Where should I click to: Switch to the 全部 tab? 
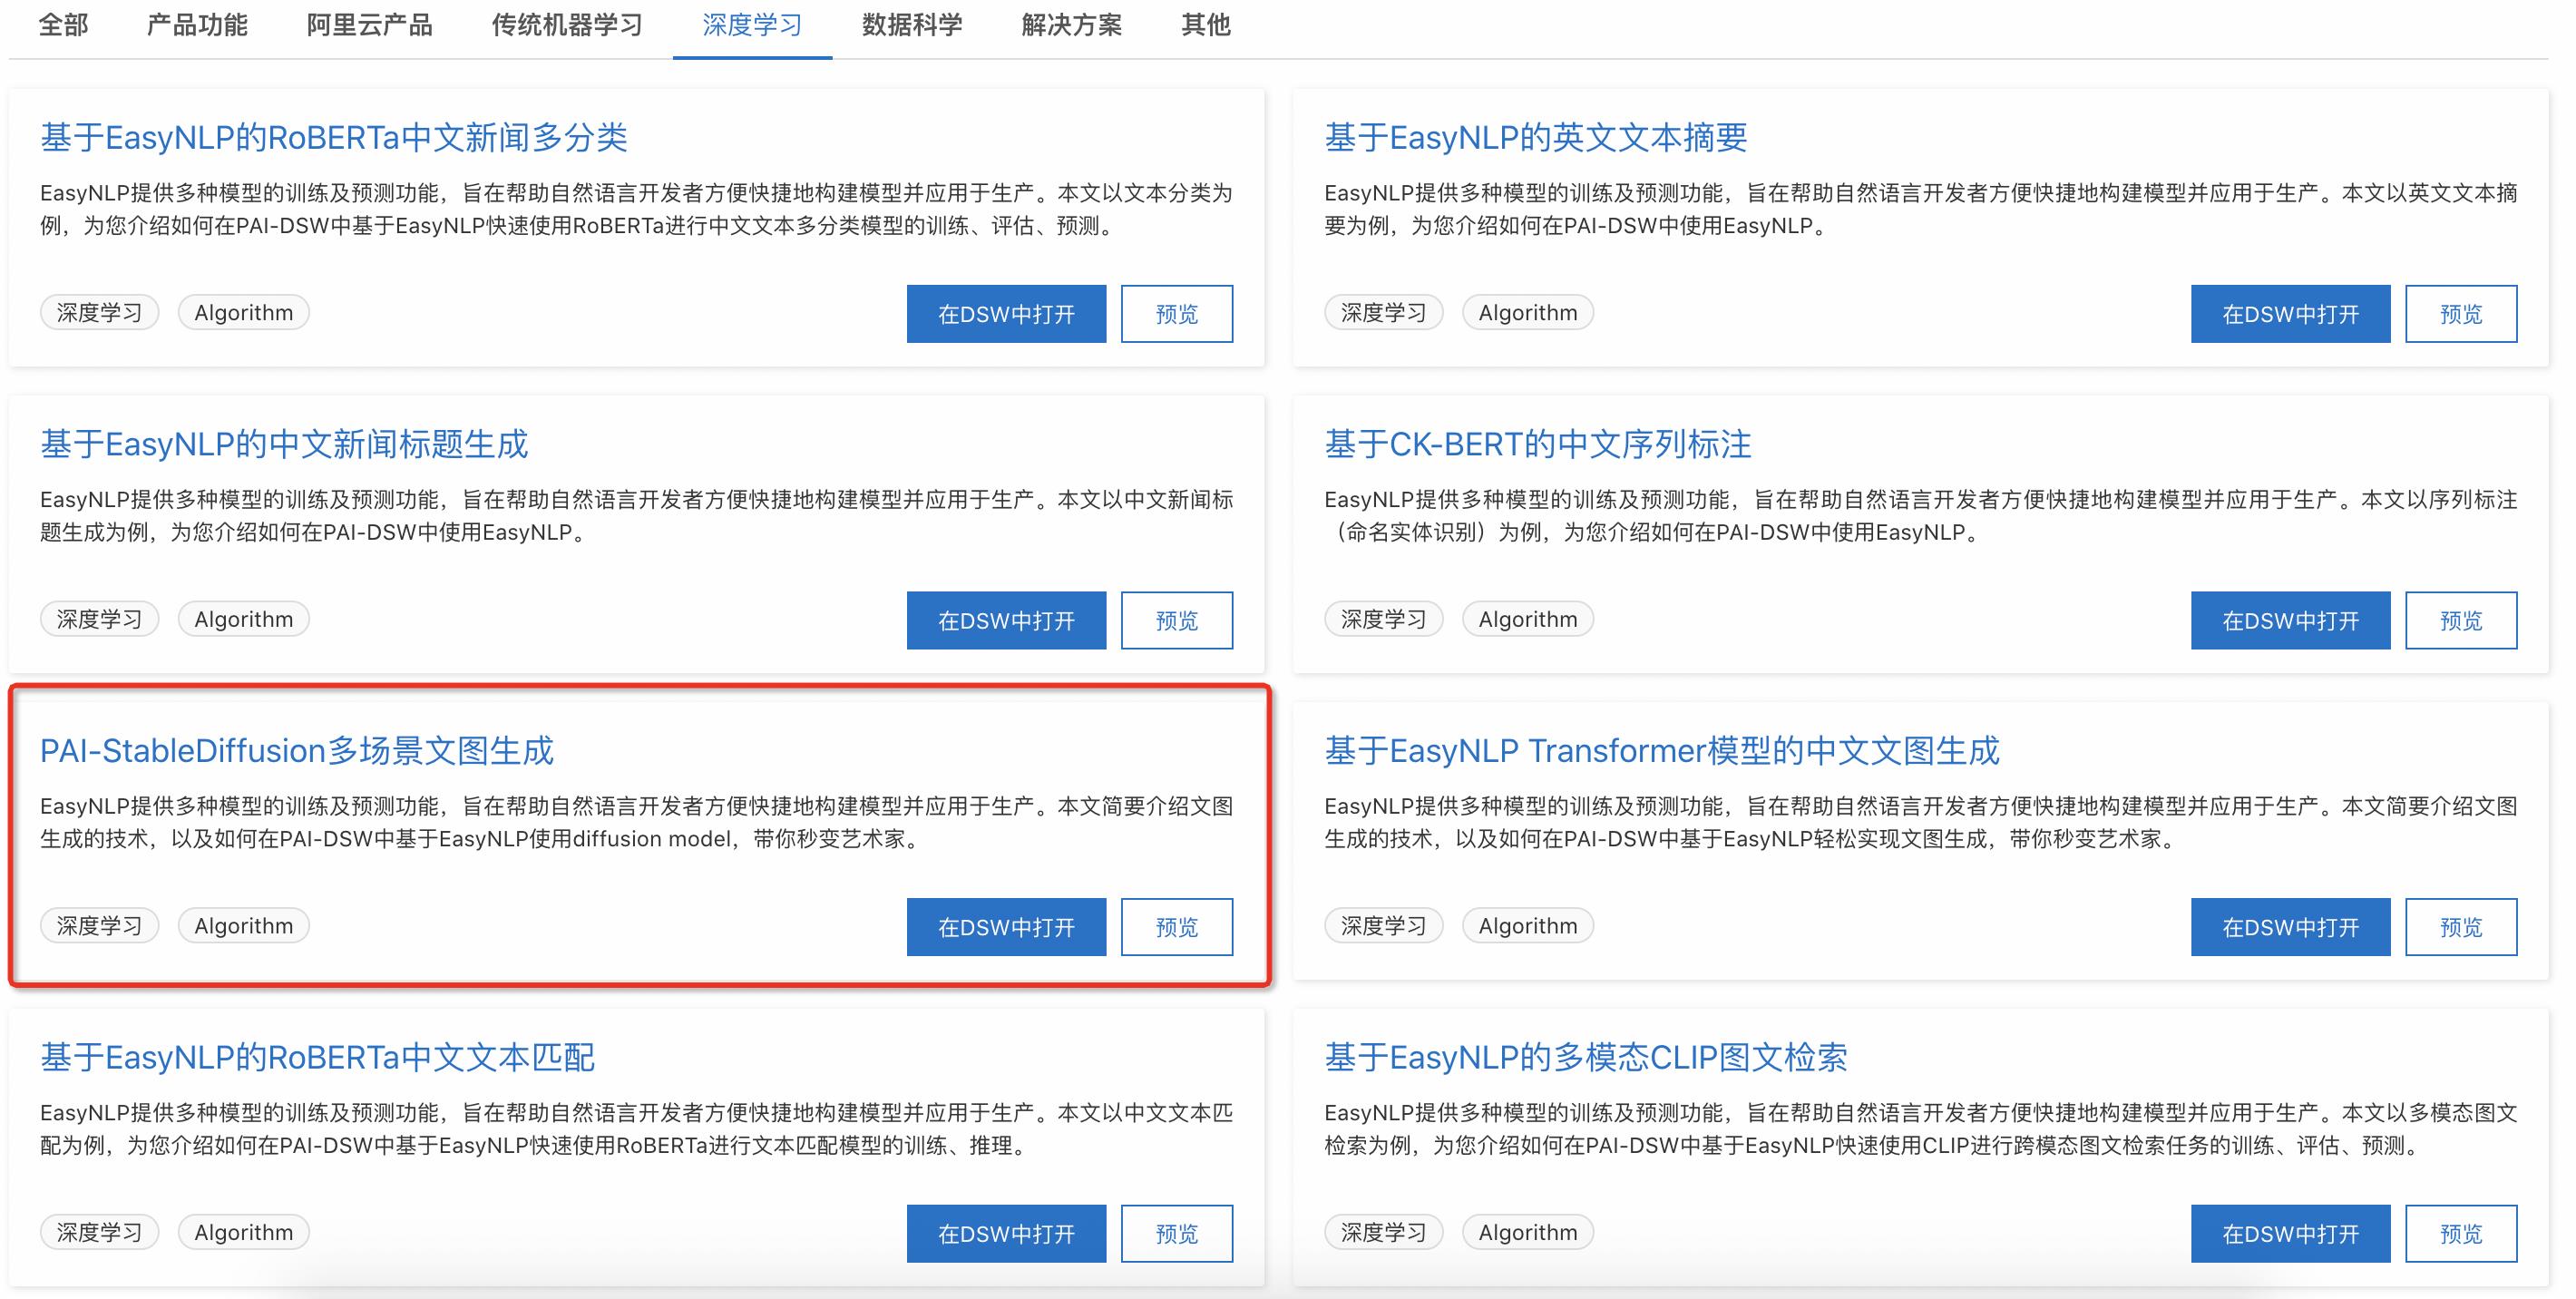[63, 25]
